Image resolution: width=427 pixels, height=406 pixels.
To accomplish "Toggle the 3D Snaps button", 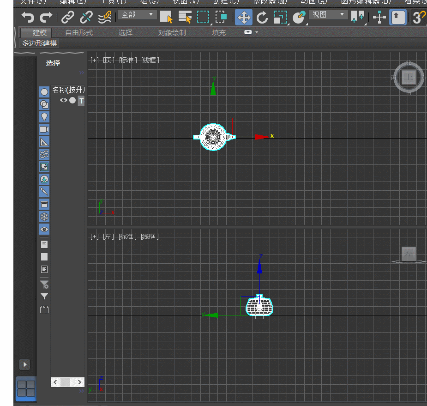I will 419,17.
